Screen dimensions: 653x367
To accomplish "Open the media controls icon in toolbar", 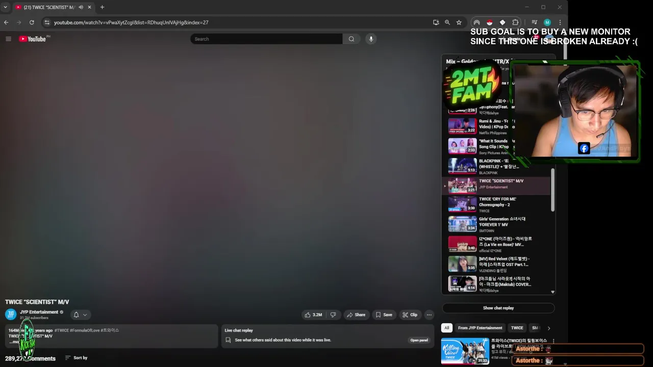I will 534,22.
